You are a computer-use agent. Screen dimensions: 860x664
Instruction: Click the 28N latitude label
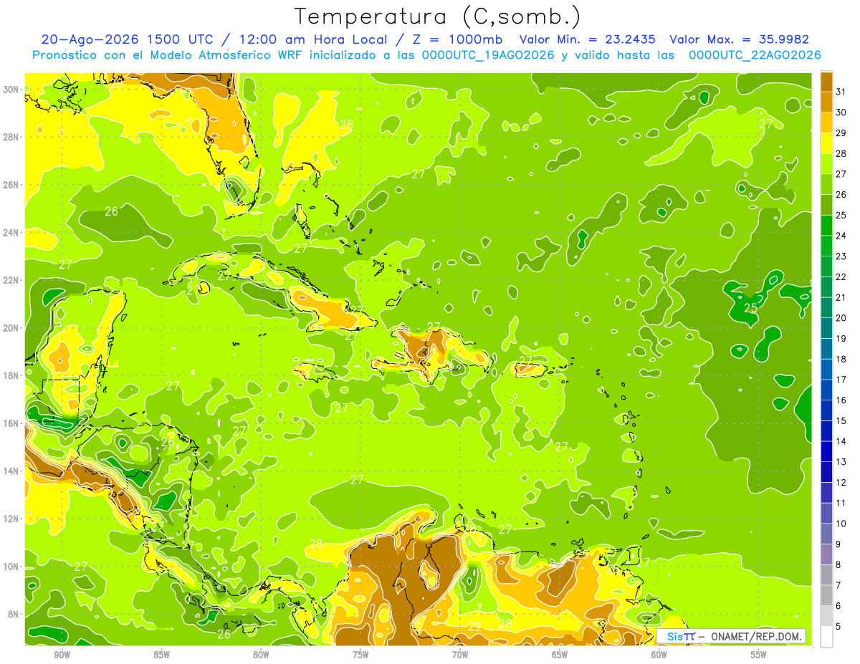click(11, 137)
